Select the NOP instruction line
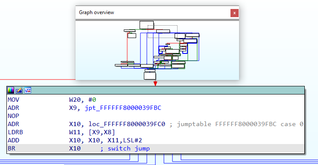Viewport: 318px width, 165px height. (155, 116)
